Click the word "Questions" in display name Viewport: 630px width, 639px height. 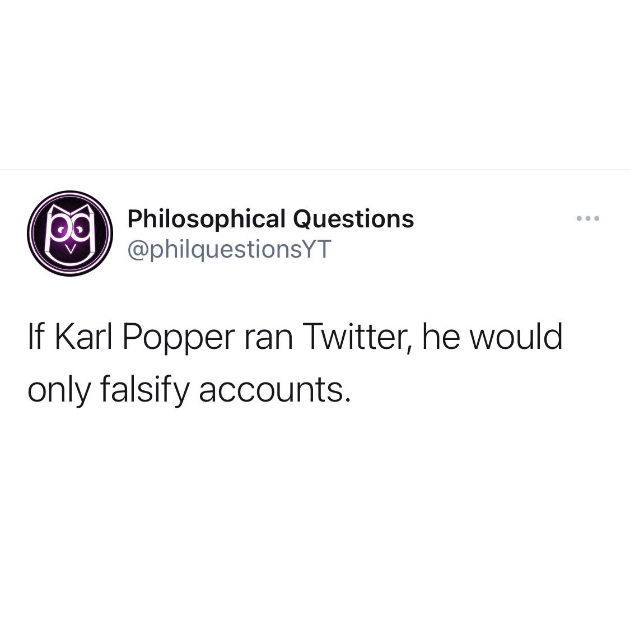click(353, 218)
